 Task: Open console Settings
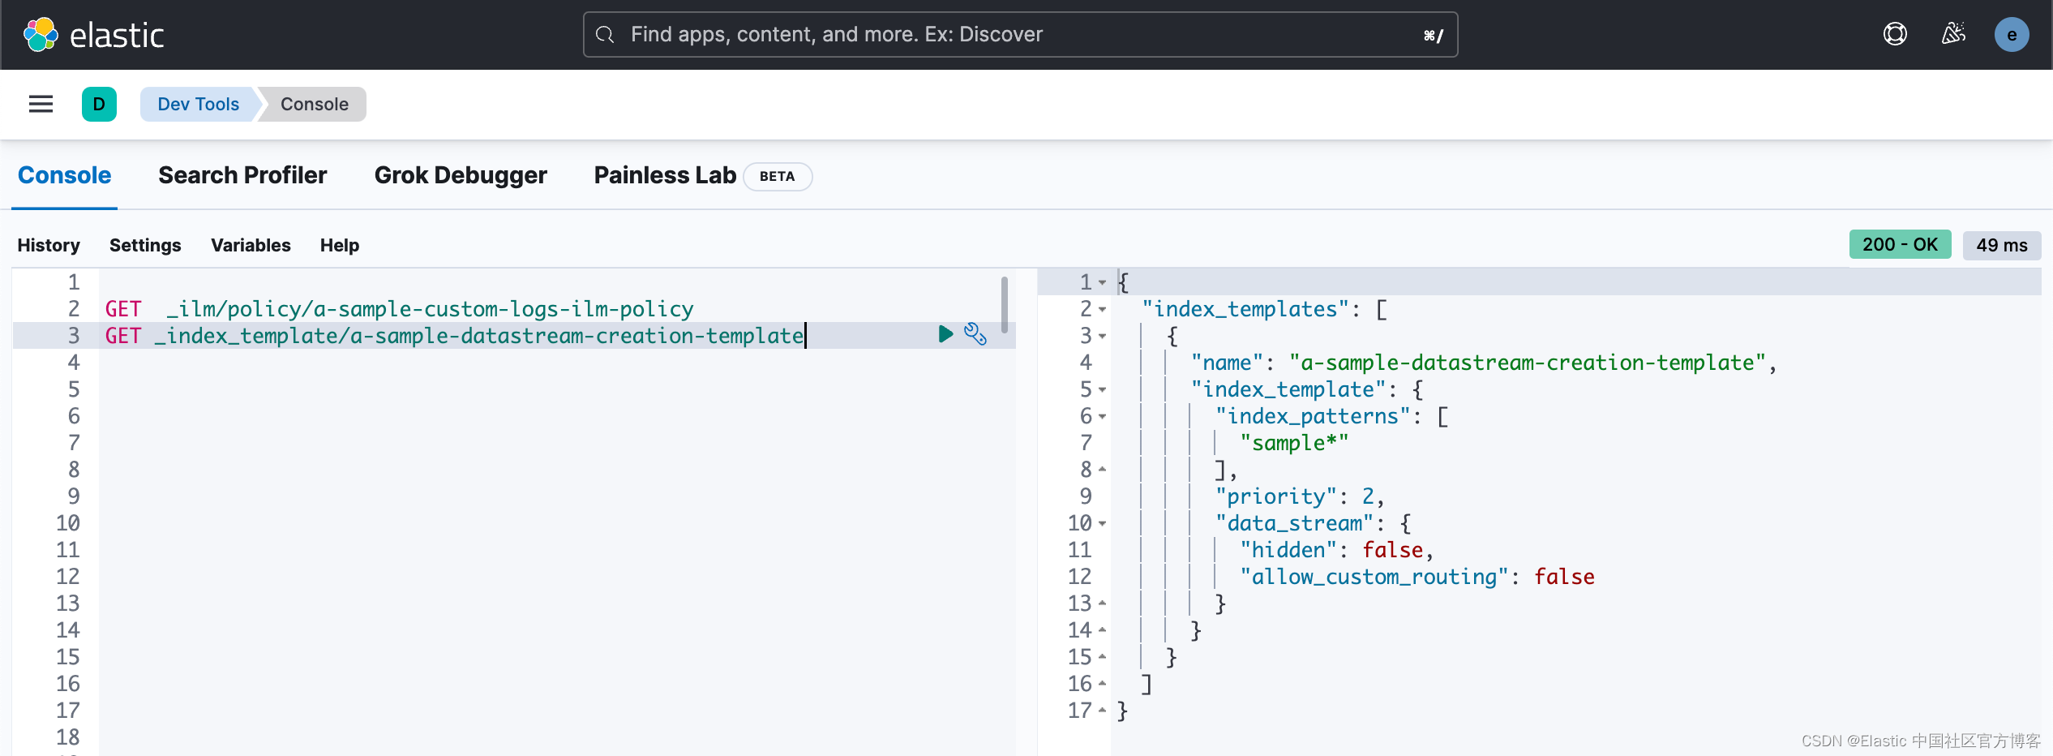point(145,245)
